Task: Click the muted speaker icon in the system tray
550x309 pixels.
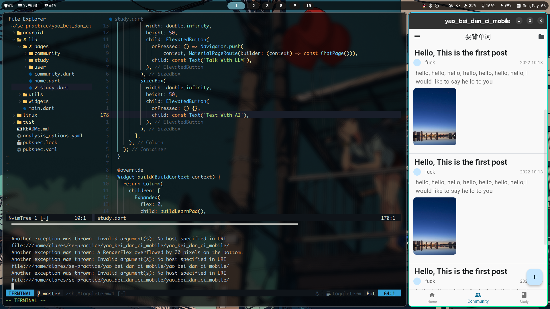Action: click(x=458, y=5)
